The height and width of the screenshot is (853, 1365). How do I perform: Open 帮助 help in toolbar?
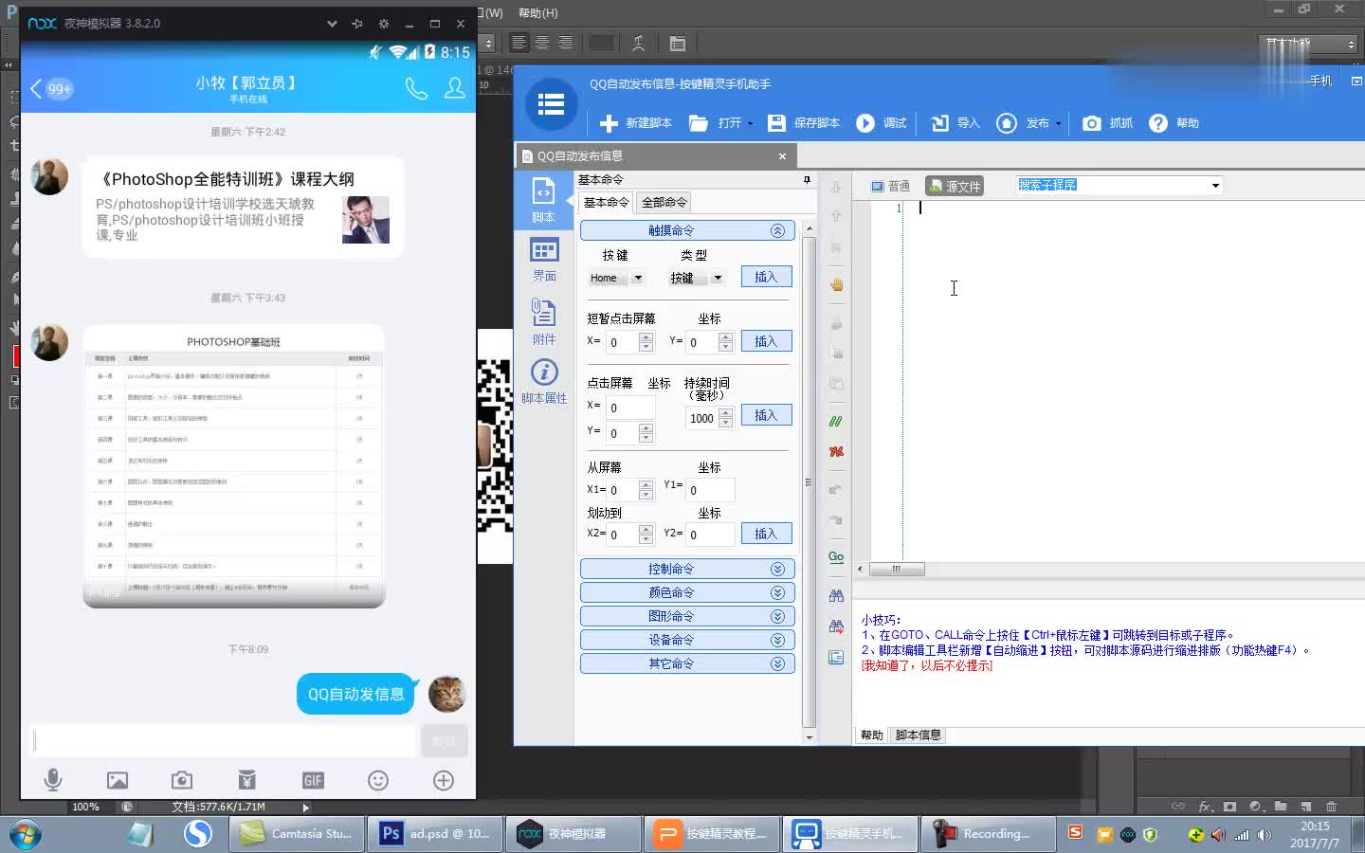(x=1174, y=123)
